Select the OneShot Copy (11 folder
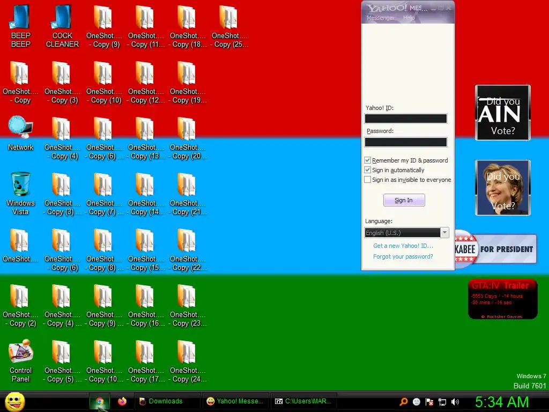The width and height of the screenshot is (549, 412). [x=146, y=25]
